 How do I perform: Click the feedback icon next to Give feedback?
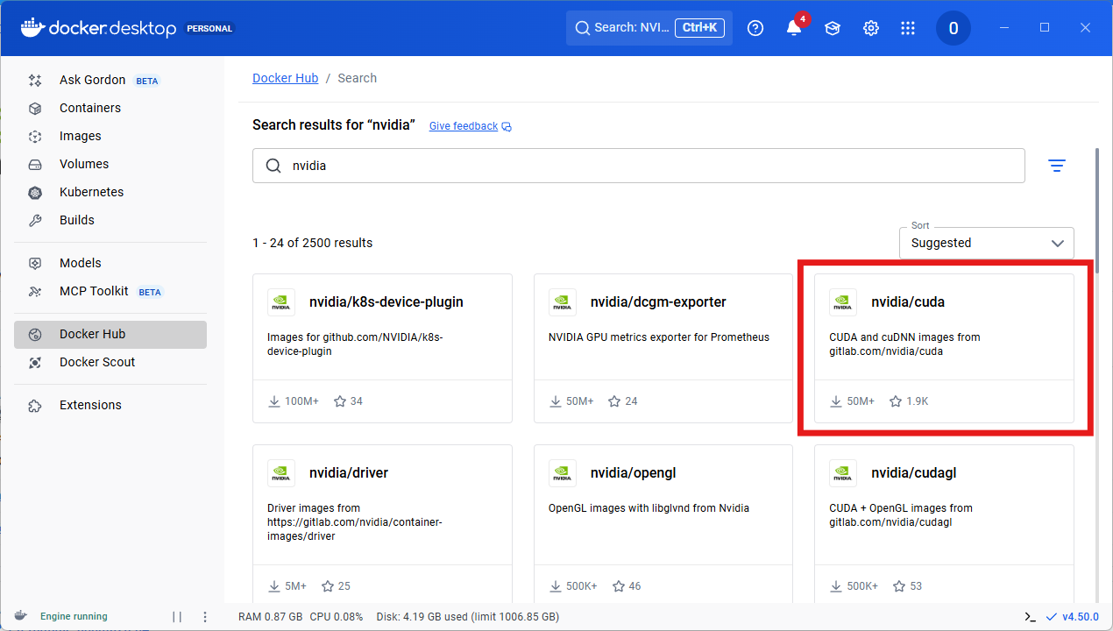507,127
